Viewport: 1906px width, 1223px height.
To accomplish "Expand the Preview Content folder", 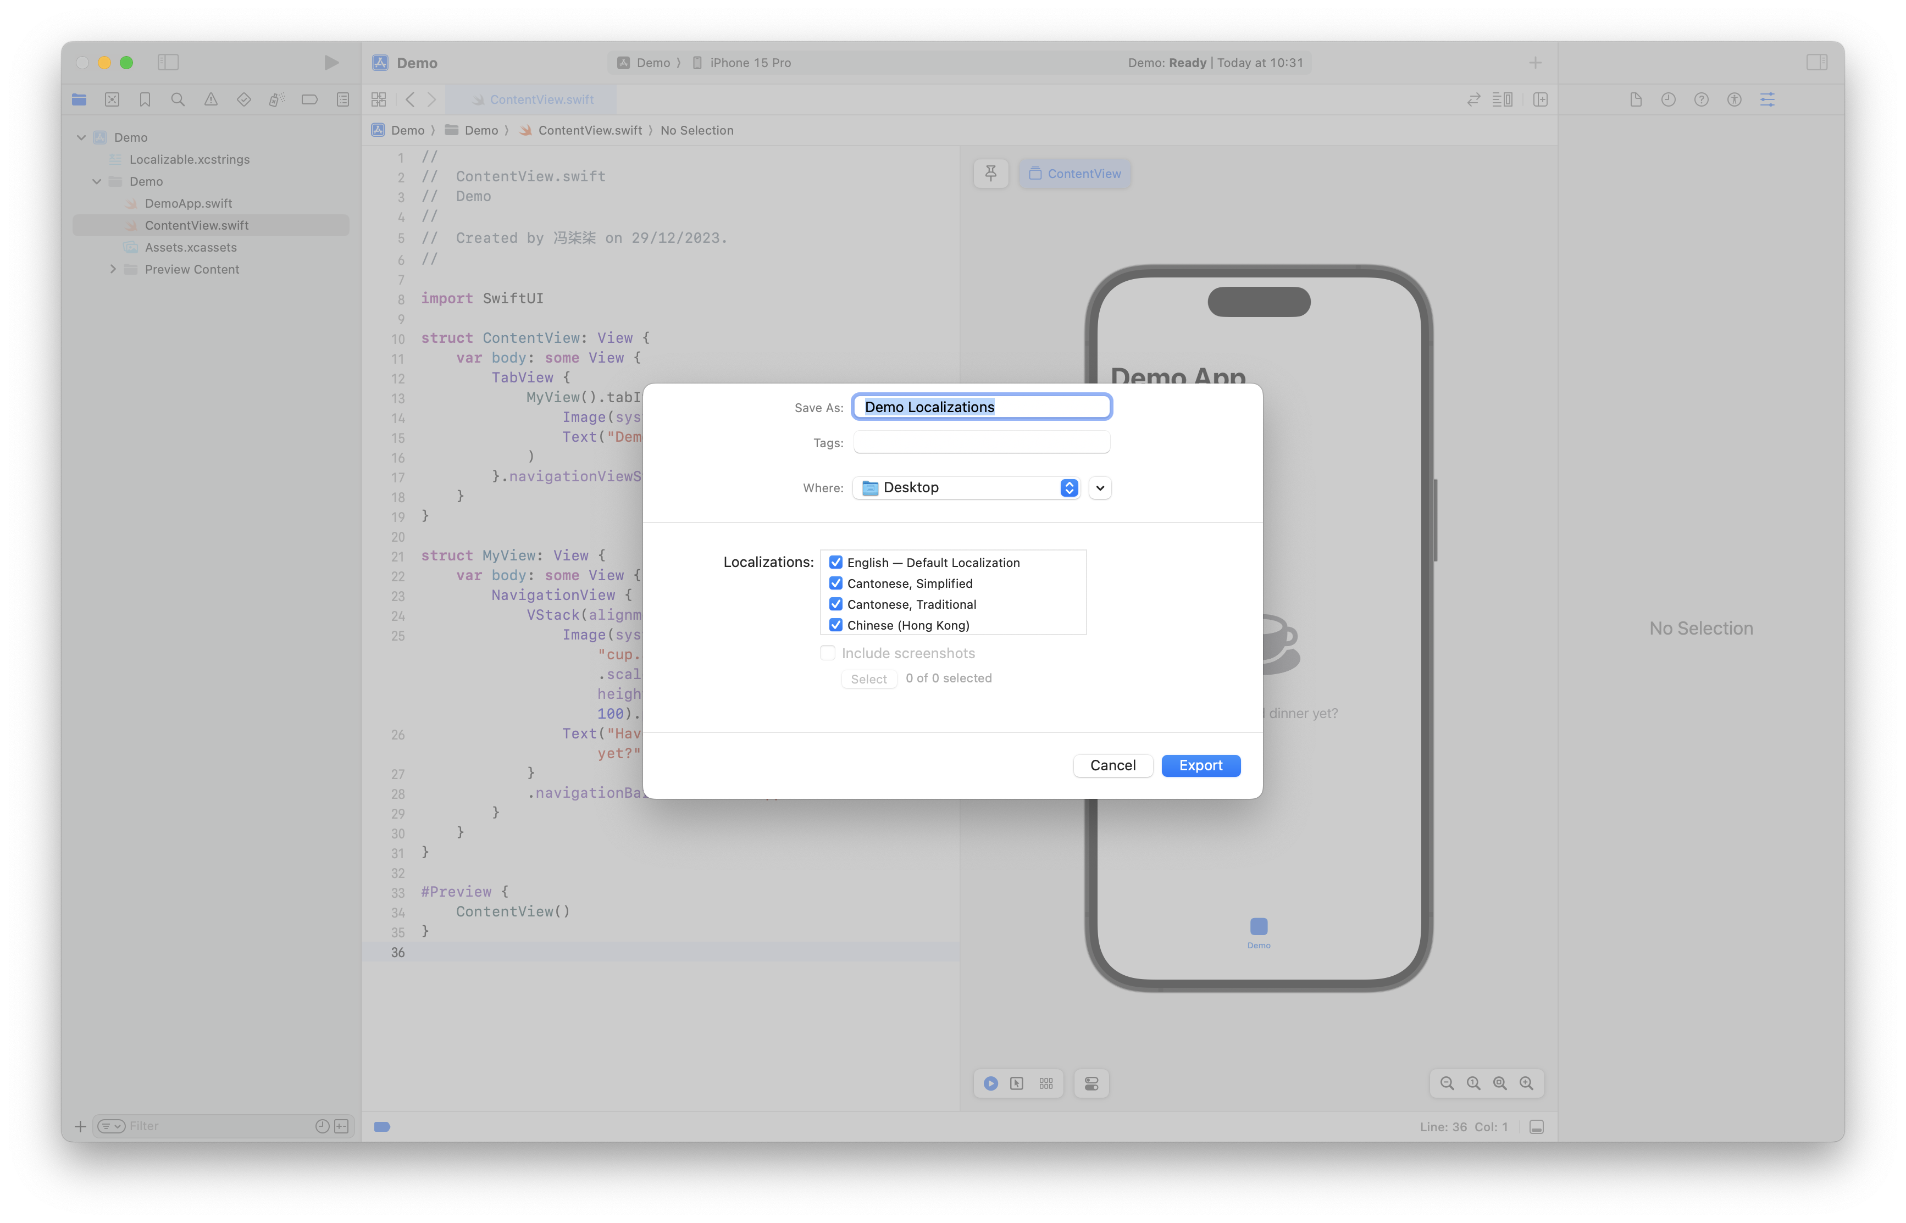I will coord(114,269).
